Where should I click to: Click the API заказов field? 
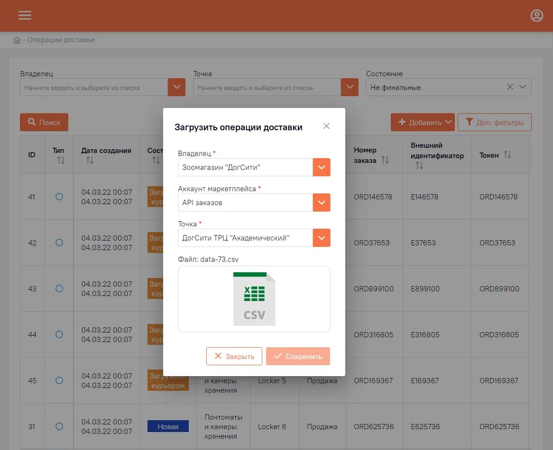[x=246, y=202]
